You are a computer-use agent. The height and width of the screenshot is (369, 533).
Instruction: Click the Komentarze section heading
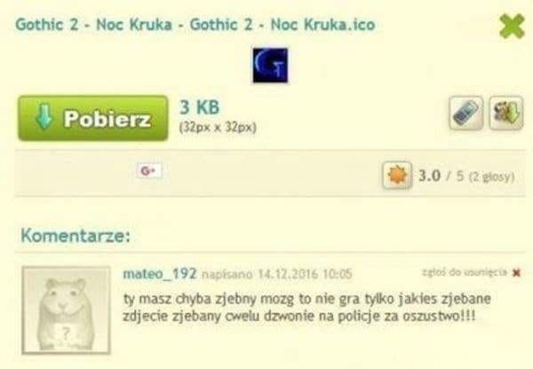tap(76, 235)
